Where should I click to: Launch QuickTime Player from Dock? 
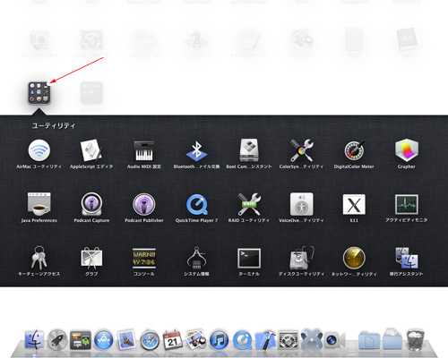242,340
